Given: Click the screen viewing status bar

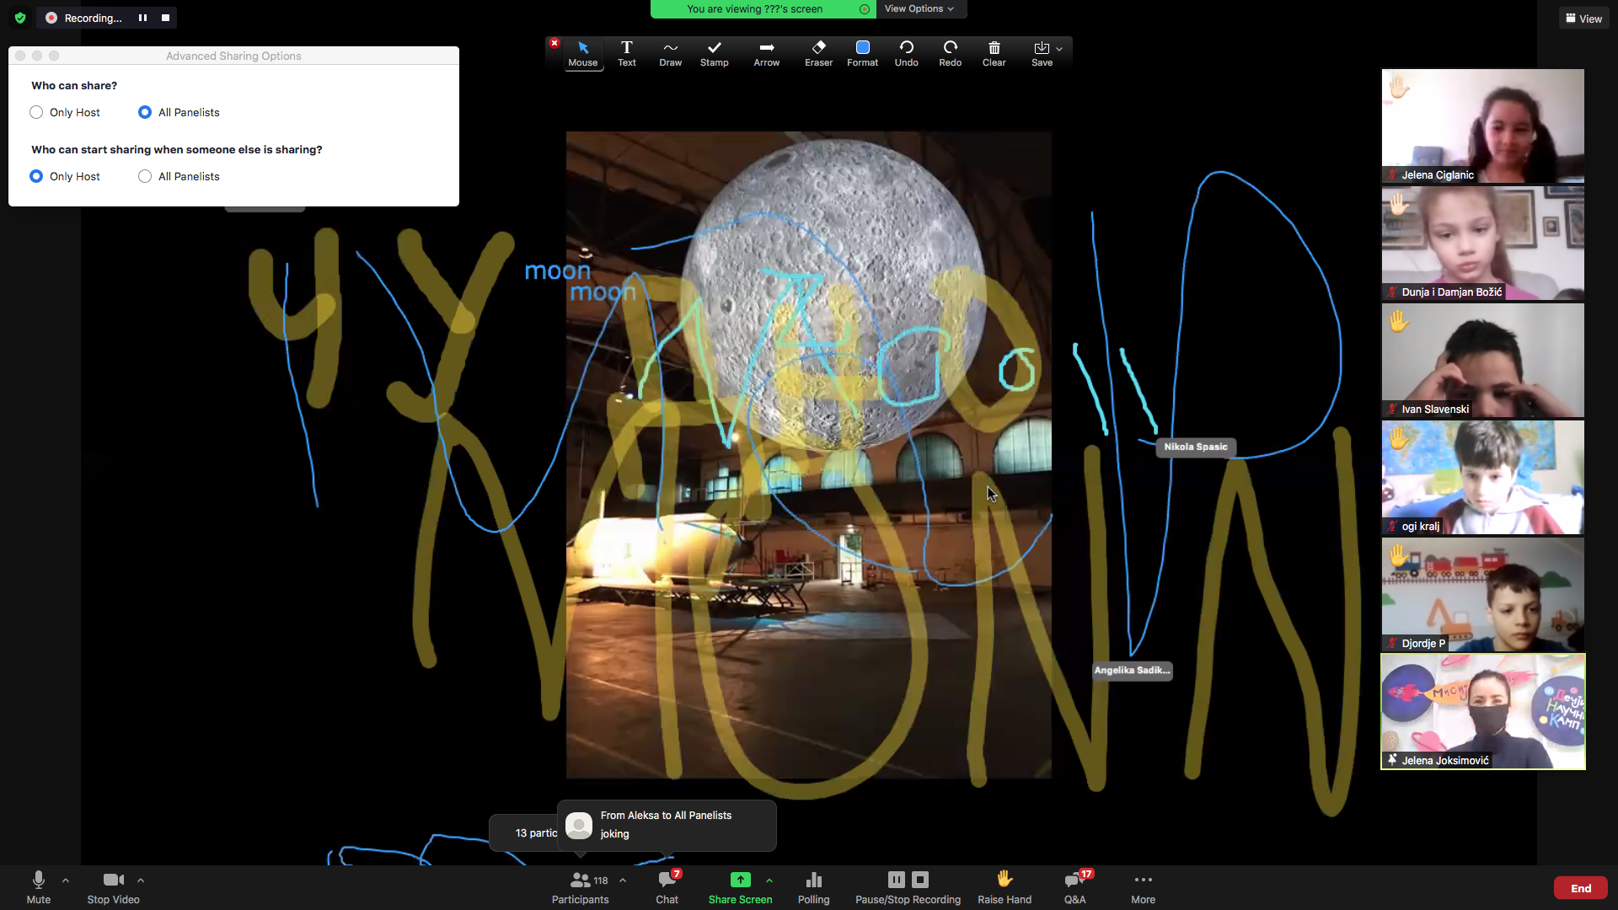Looking at the screenshot, I should pos(763,9).
